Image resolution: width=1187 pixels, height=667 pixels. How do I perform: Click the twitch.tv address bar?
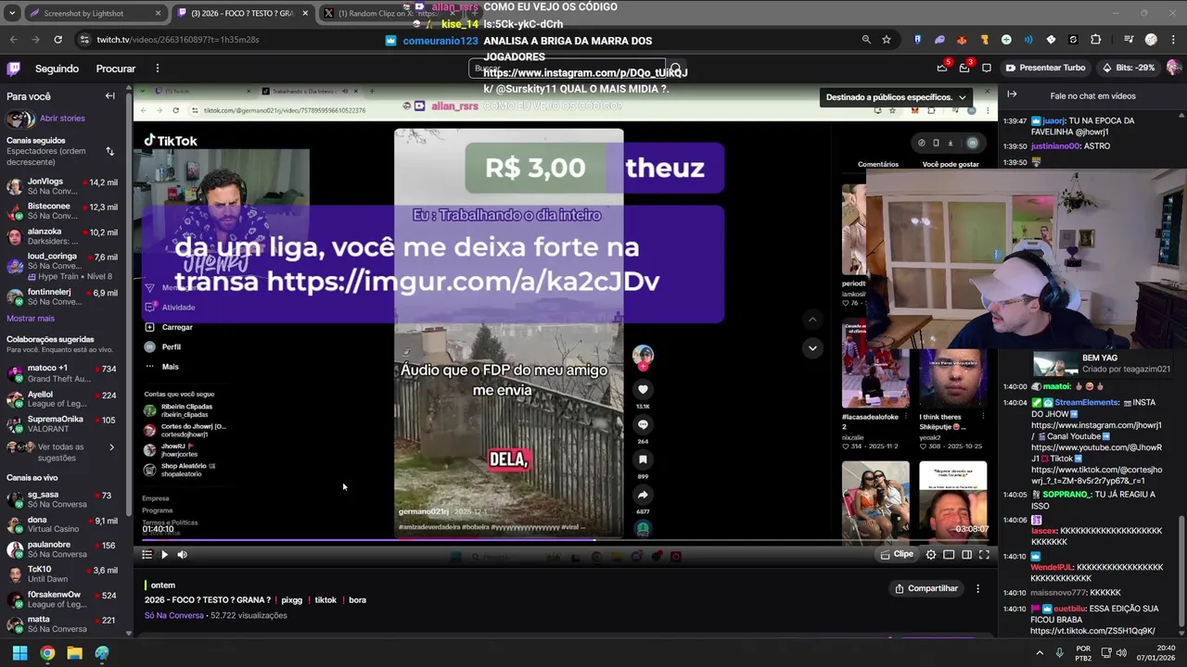(178, 40)
